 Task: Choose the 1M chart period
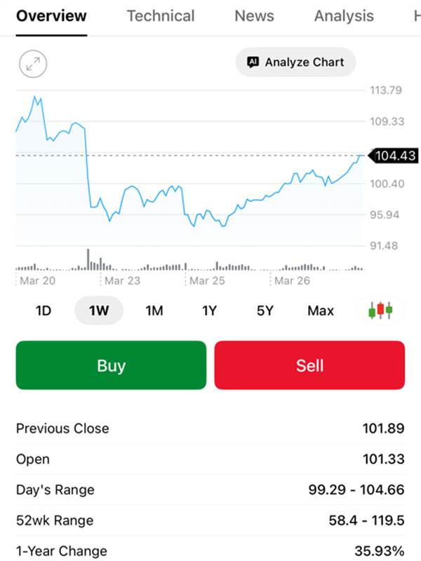[x=154, y=311]
